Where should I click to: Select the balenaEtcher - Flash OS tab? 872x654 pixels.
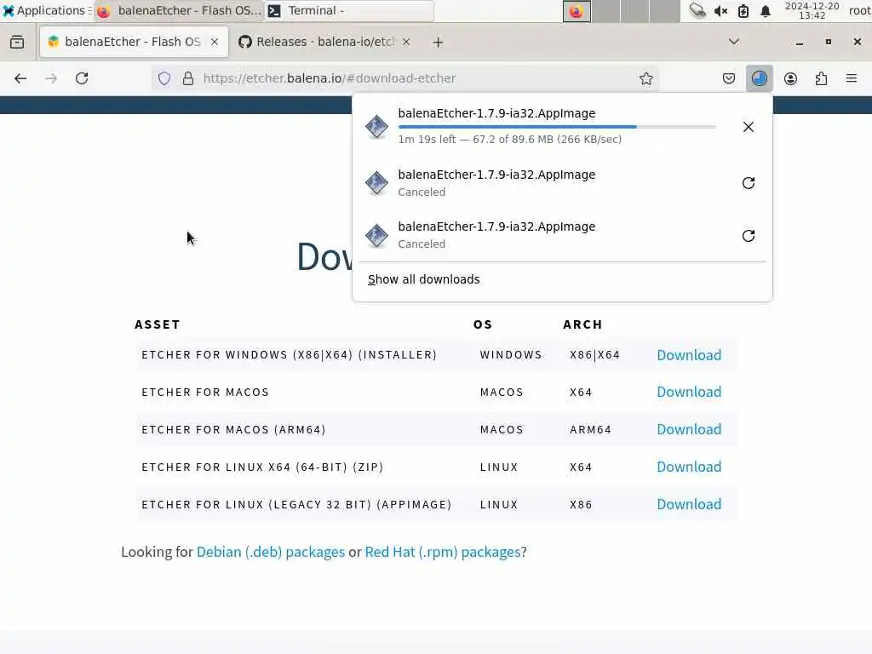[x=132, y=42]
